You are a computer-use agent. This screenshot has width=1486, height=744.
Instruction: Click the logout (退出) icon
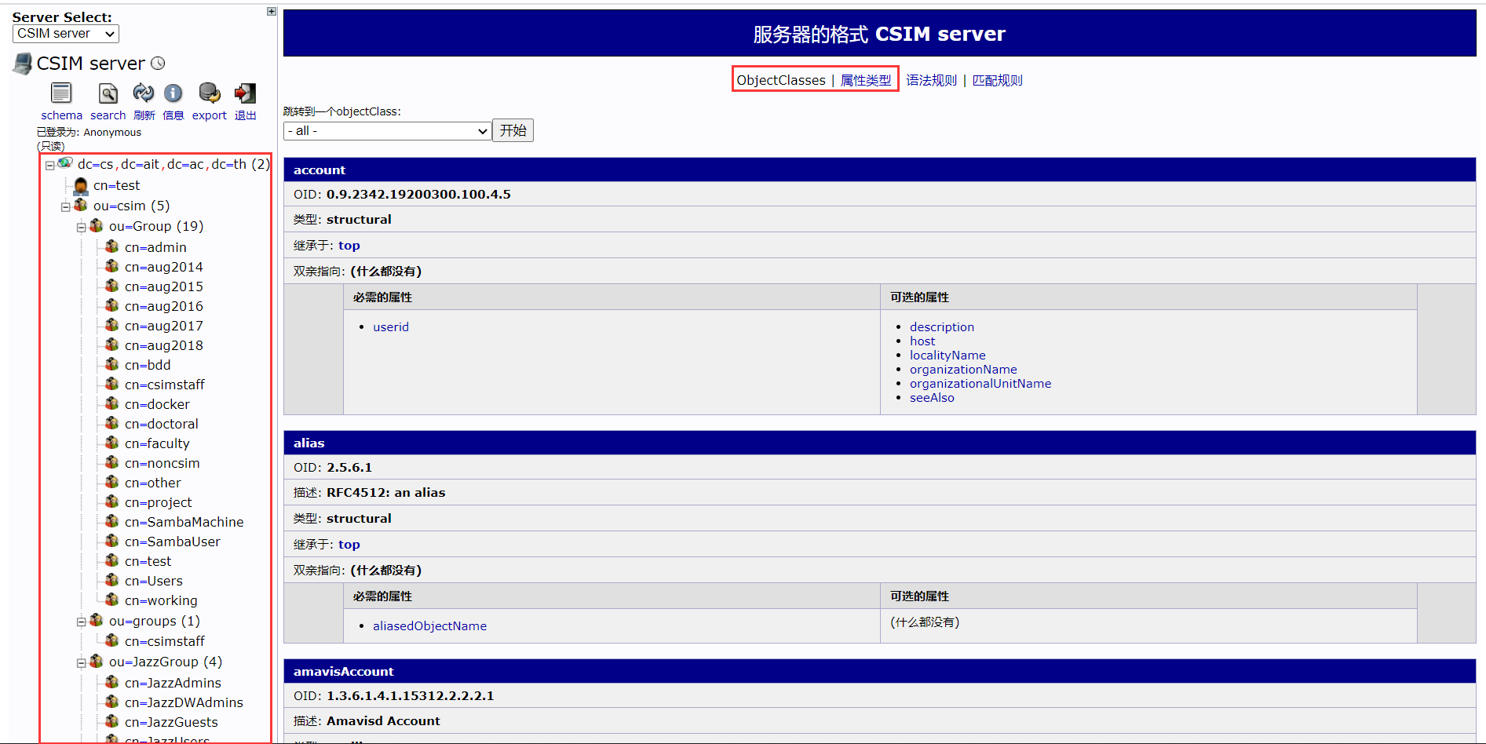point(245,93)
